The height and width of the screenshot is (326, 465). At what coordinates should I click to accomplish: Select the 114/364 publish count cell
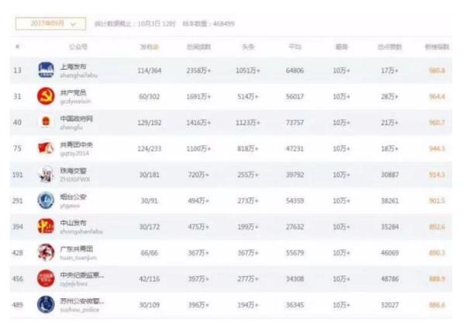150,71
